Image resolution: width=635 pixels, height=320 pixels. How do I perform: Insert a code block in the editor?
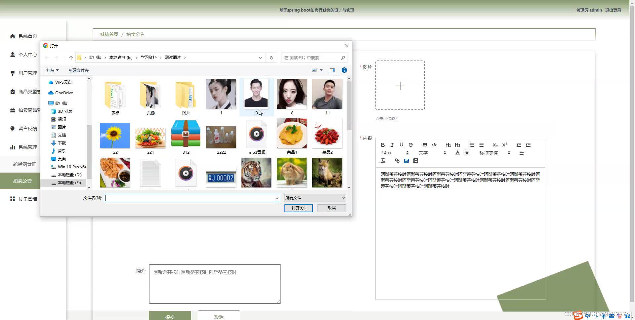point(434,145)
